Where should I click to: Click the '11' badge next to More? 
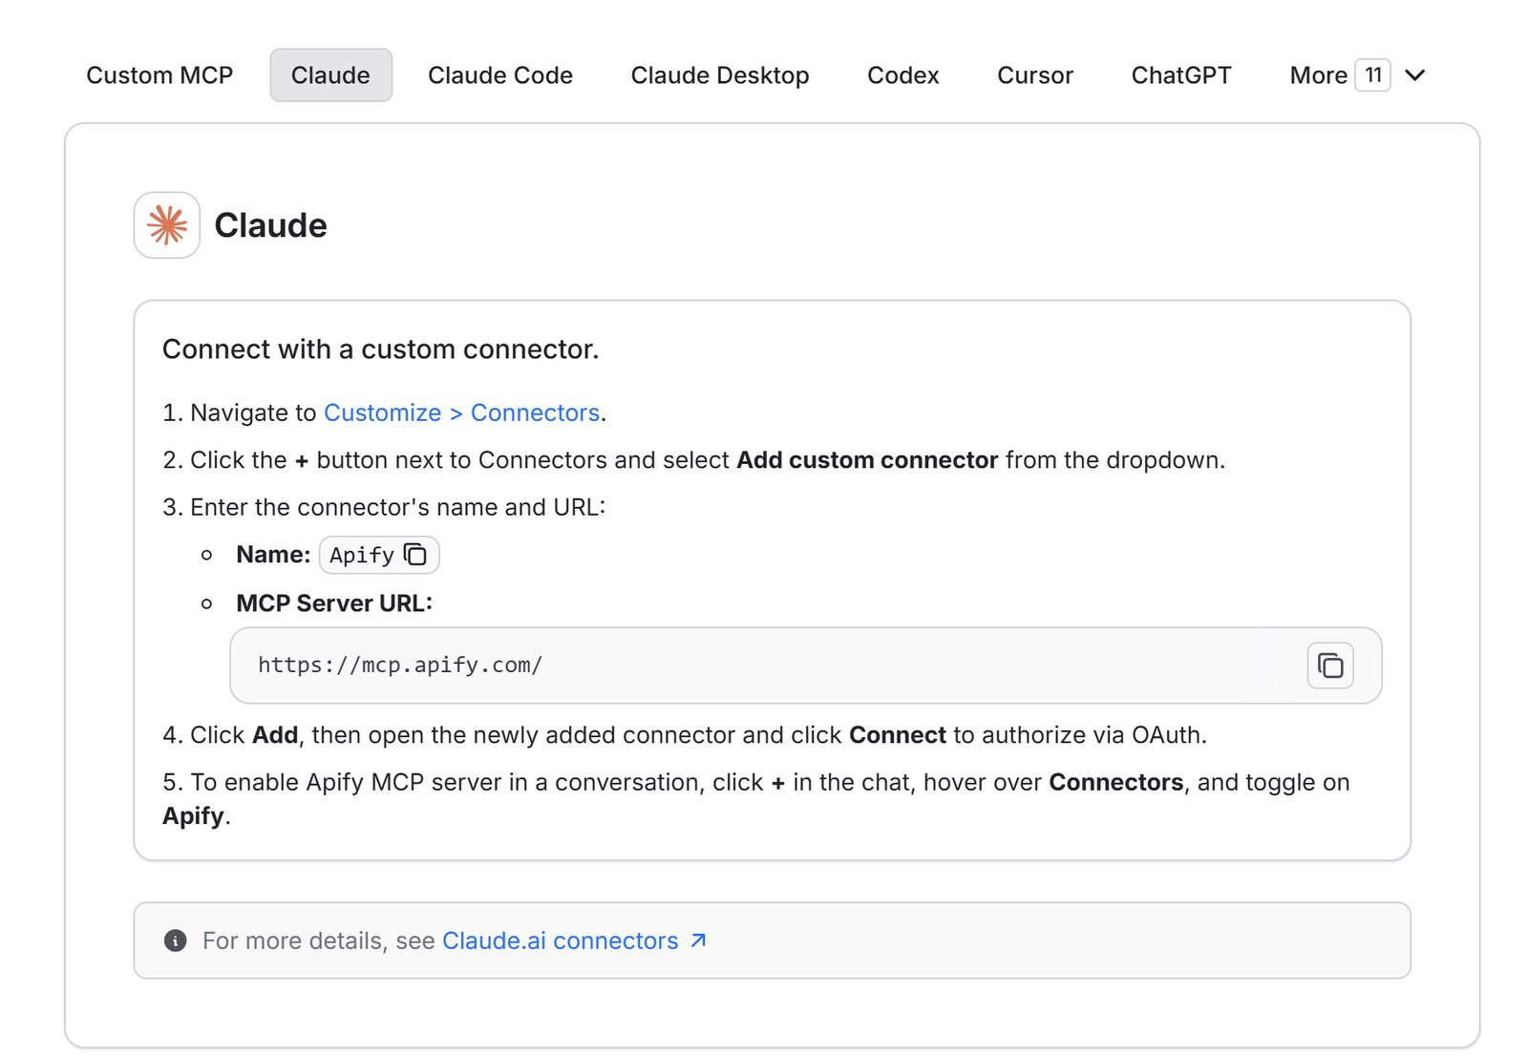(1373, 75)
